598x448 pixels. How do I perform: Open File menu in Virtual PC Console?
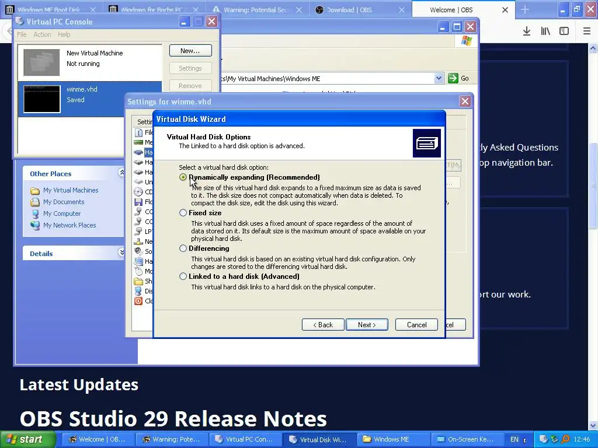(22, 34)
